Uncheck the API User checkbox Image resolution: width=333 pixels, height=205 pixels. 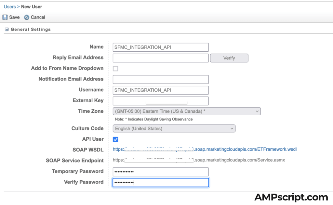pyautogui.click(x=115, y=139)
